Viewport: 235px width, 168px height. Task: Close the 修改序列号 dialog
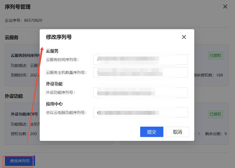tap(184, 37)
